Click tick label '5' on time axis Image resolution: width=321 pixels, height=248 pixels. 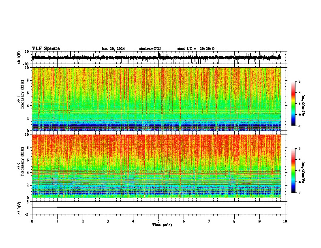pos(158,221)
